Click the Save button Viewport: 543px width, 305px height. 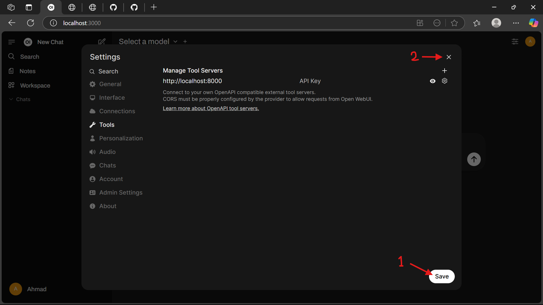click(x=441, y=276)
